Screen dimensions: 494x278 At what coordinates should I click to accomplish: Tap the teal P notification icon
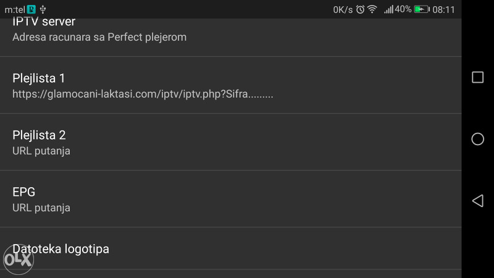(31, 9)
